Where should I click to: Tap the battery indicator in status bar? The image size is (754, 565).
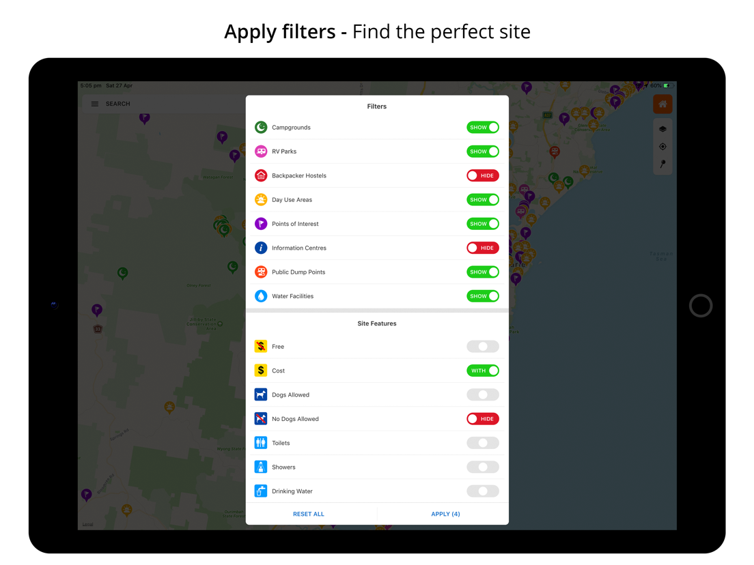(667, 85)
